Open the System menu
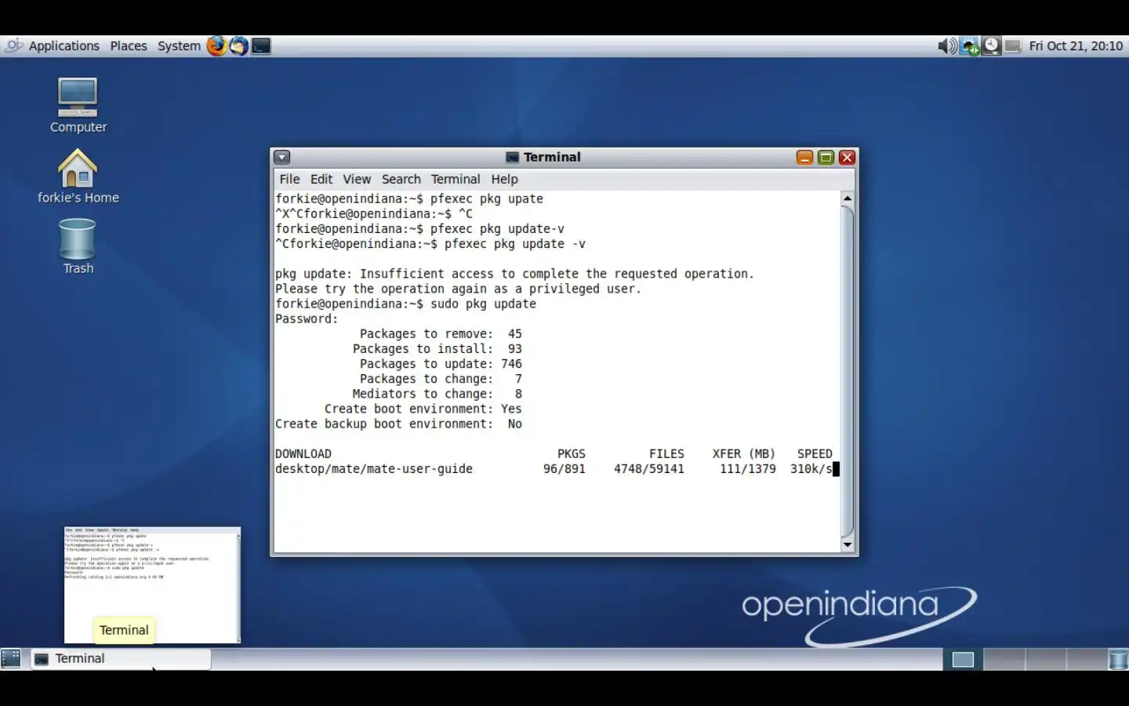The width and height of the screenshot is (1129, 706). click(179, 45)
